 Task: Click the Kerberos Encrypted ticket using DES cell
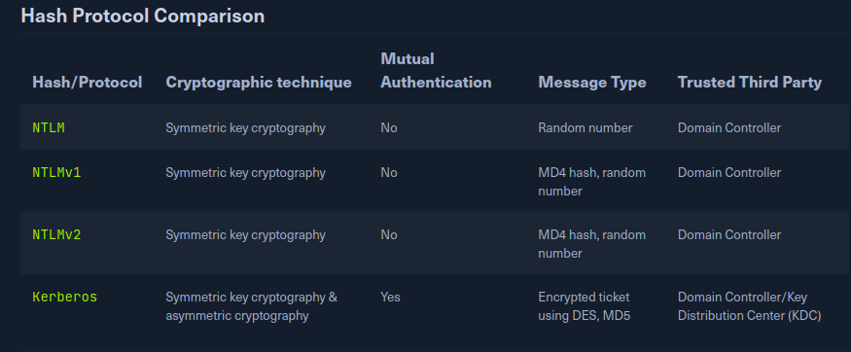click(x=584, y=306)
